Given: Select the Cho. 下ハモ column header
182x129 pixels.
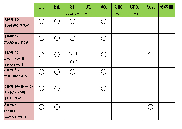Looking at the screenshot, I should (x=134, y=10).
